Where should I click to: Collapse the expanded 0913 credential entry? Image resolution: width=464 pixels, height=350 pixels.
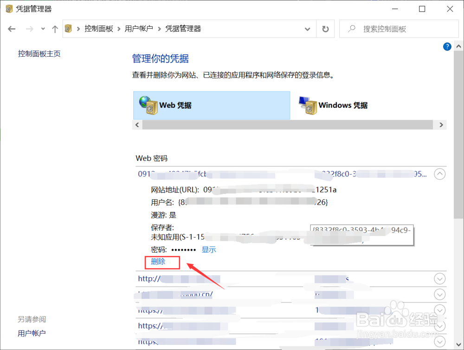[x=439, y=174]
